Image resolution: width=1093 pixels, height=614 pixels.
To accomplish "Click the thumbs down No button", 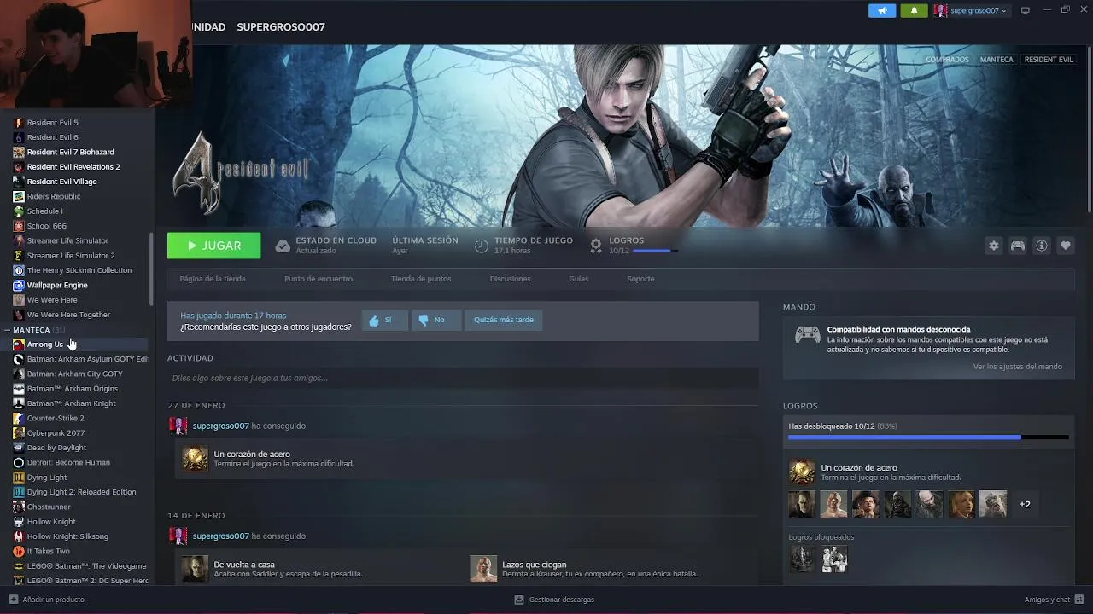I will 436,320.
